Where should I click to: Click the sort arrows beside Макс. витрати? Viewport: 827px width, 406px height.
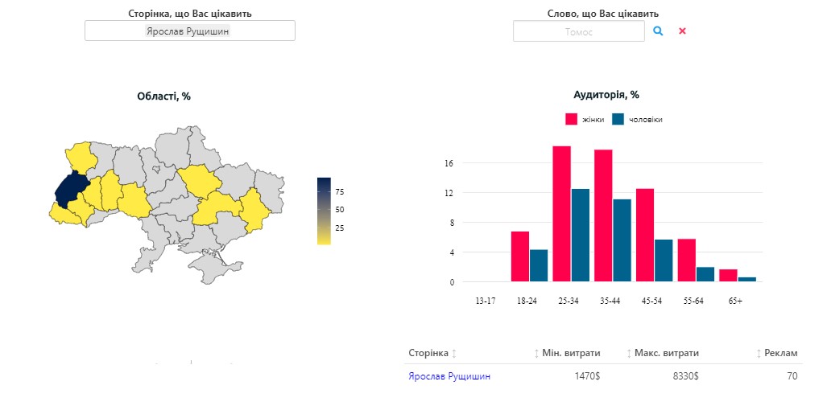click(629, 354)
